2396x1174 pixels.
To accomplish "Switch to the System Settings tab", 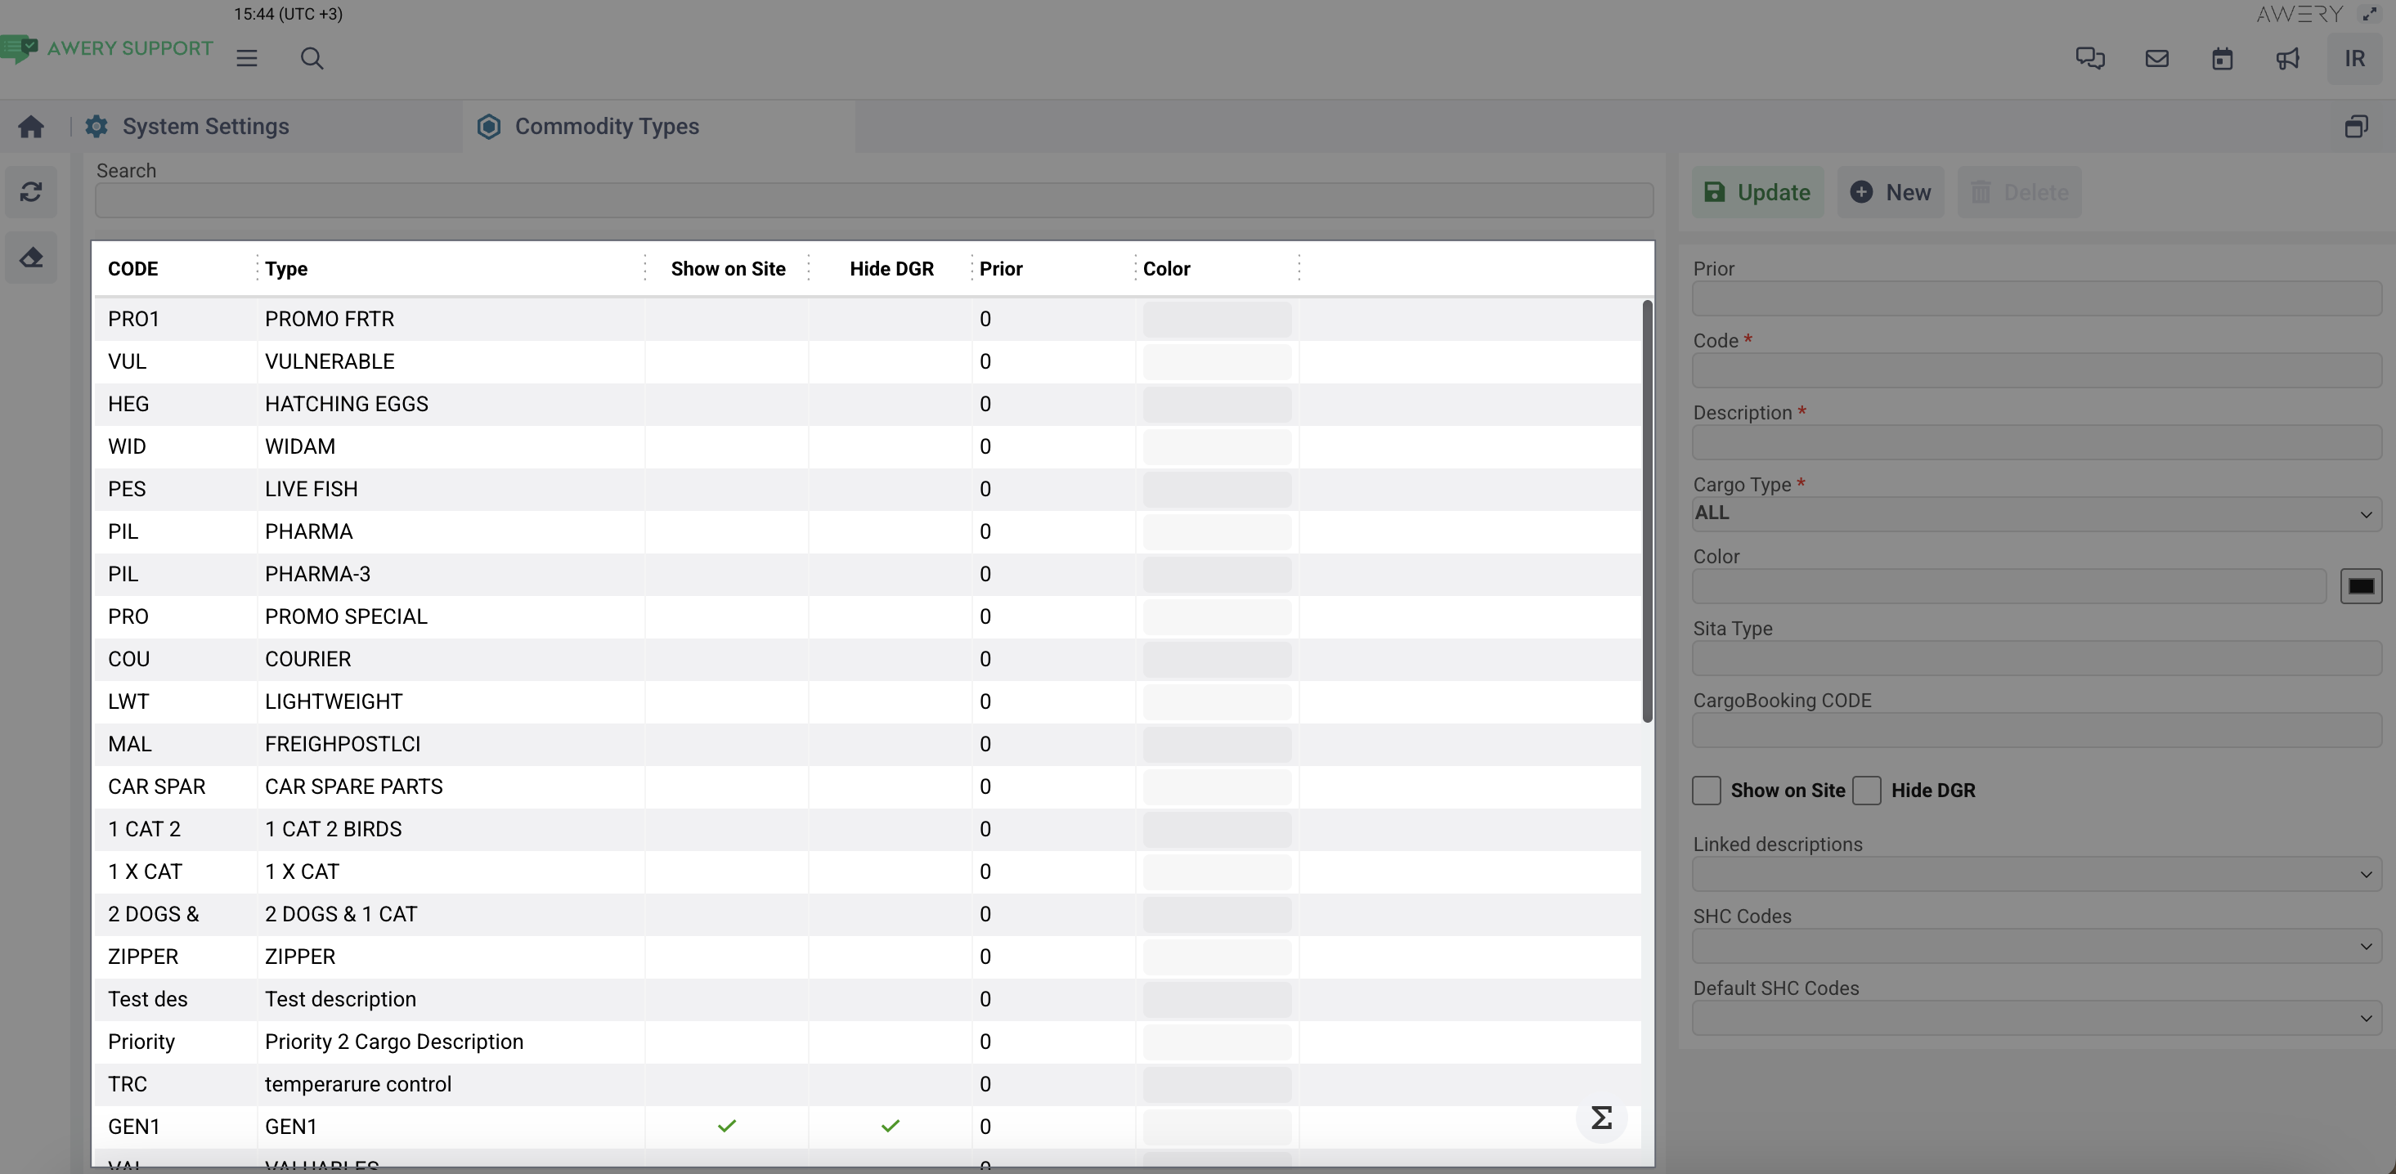I will 205,127.
